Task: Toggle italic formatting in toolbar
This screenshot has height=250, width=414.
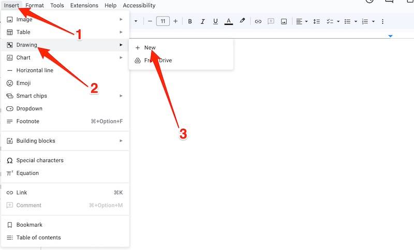Action: pyautogui.click(x=202, y=21)
